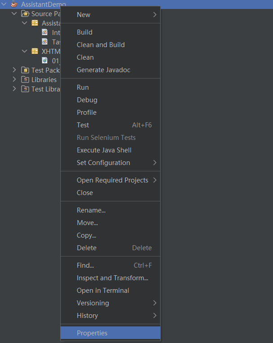
Task: Collapse the Source Packages node
Action: coord(14,14)
